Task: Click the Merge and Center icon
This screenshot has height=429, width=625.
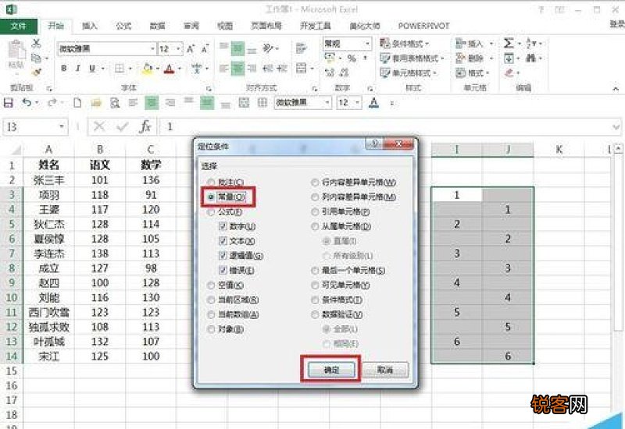Action: [302, 68]
